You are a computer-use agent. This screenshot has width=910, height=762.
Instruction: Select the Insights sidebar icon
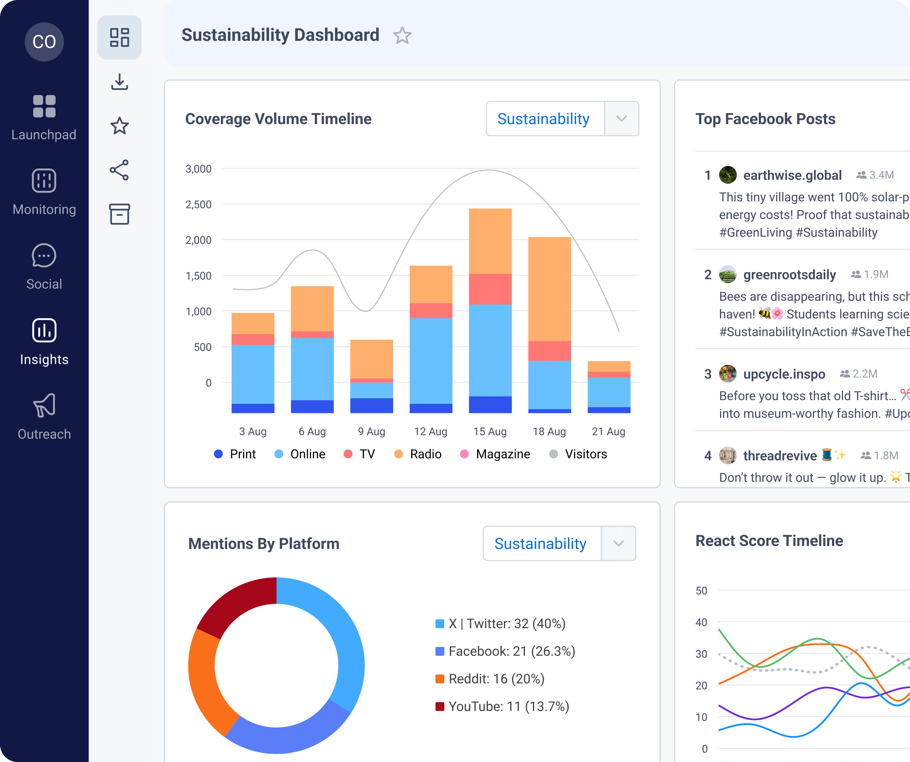(44, 342)
